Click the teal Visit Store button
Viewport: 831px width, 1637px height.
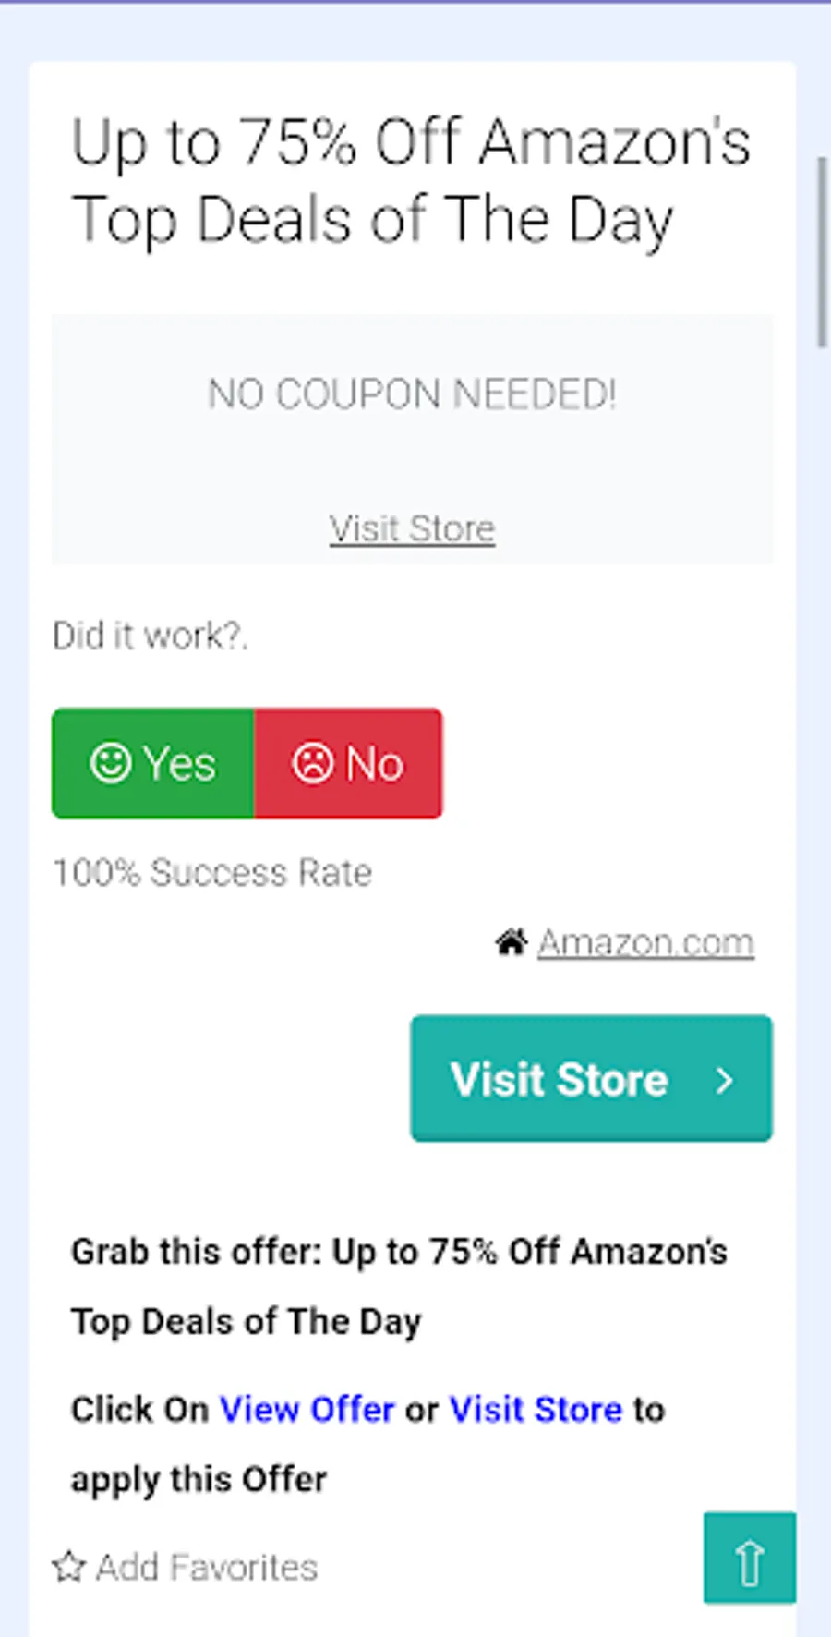click(591, 1078)
